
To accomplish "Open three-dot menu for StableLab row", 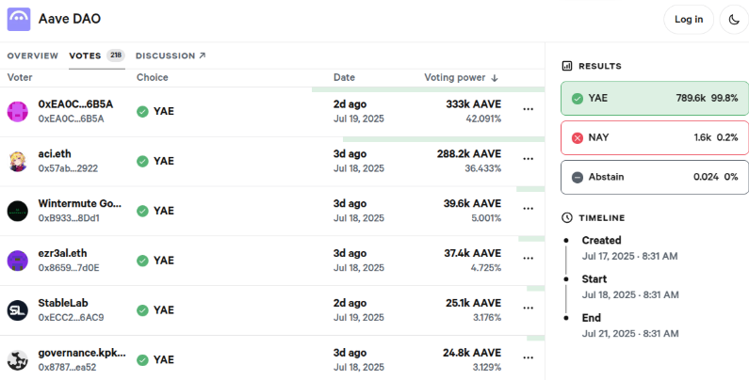I will (x=528, y=309).
